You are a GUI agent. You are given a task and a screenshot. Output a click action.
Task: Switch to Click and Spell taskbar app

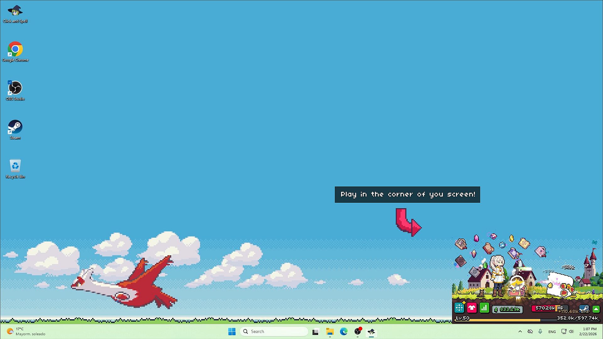(x=371, y=331)
